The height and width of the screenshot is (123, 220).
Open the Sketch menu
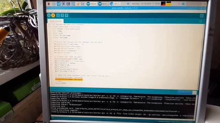pos(57,11)
